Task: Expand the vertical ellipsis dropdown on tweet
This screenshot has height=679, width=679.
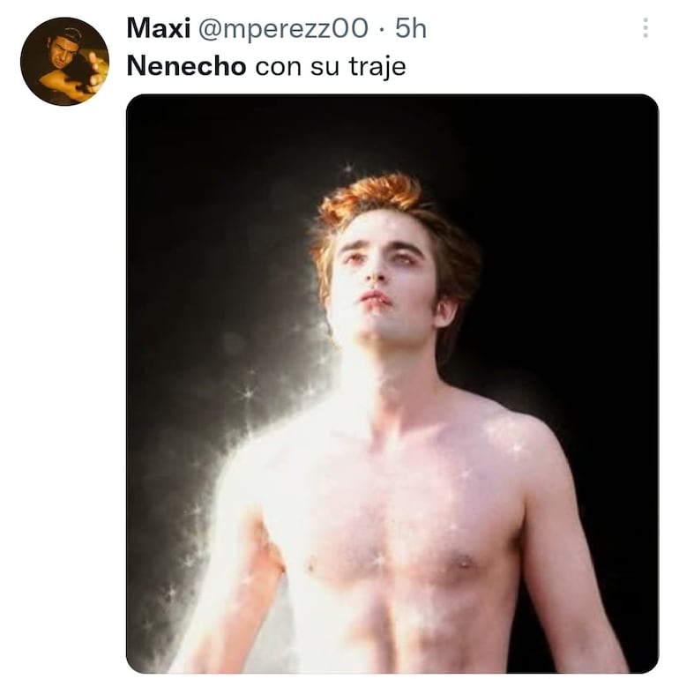Action: 645,28
